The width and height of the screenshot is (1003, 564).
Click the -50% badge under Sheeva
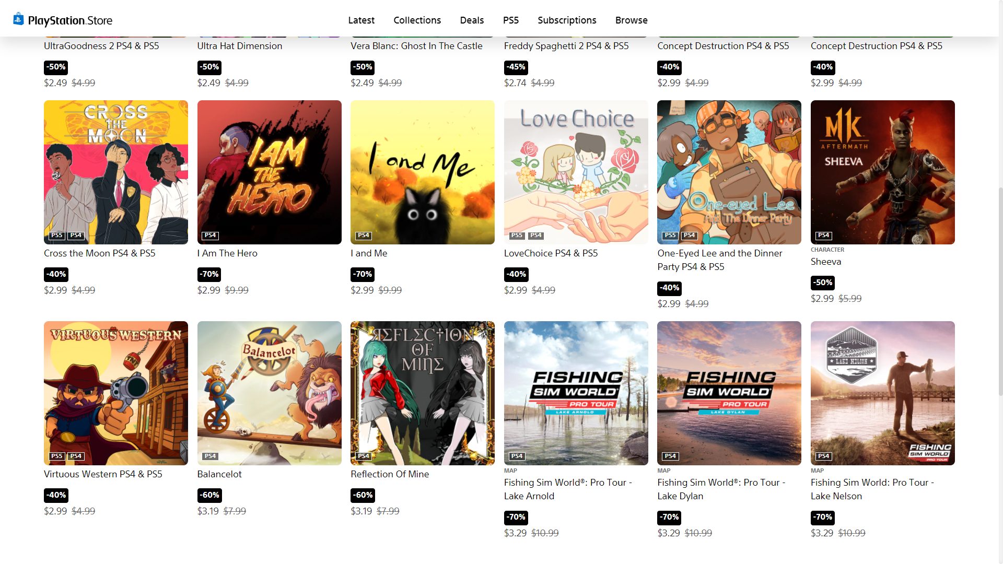(x=823, y=283)
